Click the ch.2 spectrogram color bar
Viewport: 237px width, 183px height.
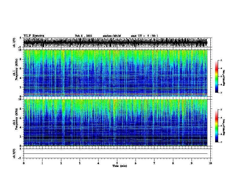217,126
